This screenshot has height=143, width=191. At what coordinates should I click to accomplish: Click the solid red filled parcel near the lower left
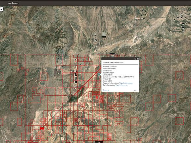pos(42,128)
